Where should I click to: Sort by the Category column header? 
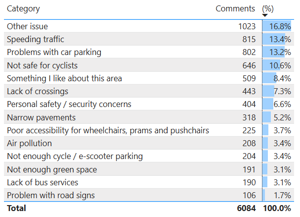[x=23, y=9]
